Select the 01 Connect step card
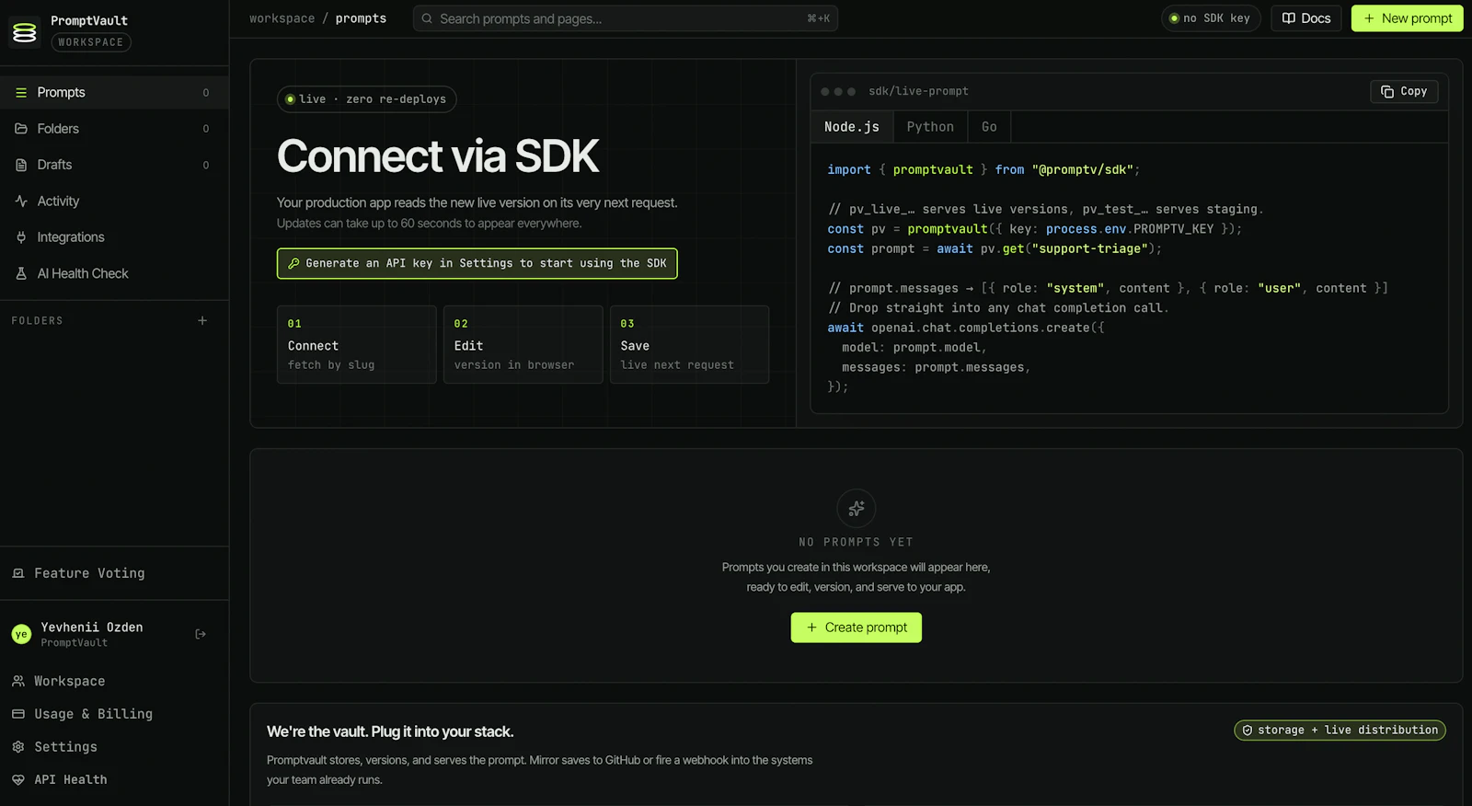Image resolution: width=1472 pixels, height=806 pixels. (357, 344)
